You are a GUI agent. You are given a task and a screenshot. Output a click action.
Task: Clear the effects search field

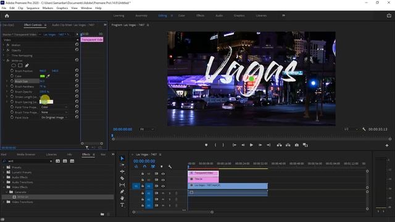[x=51, y=161]
